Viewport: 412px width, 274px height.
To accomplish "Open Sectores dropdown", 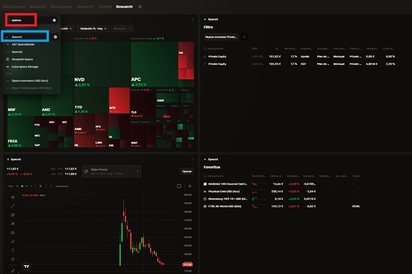I will coord(122,28).
